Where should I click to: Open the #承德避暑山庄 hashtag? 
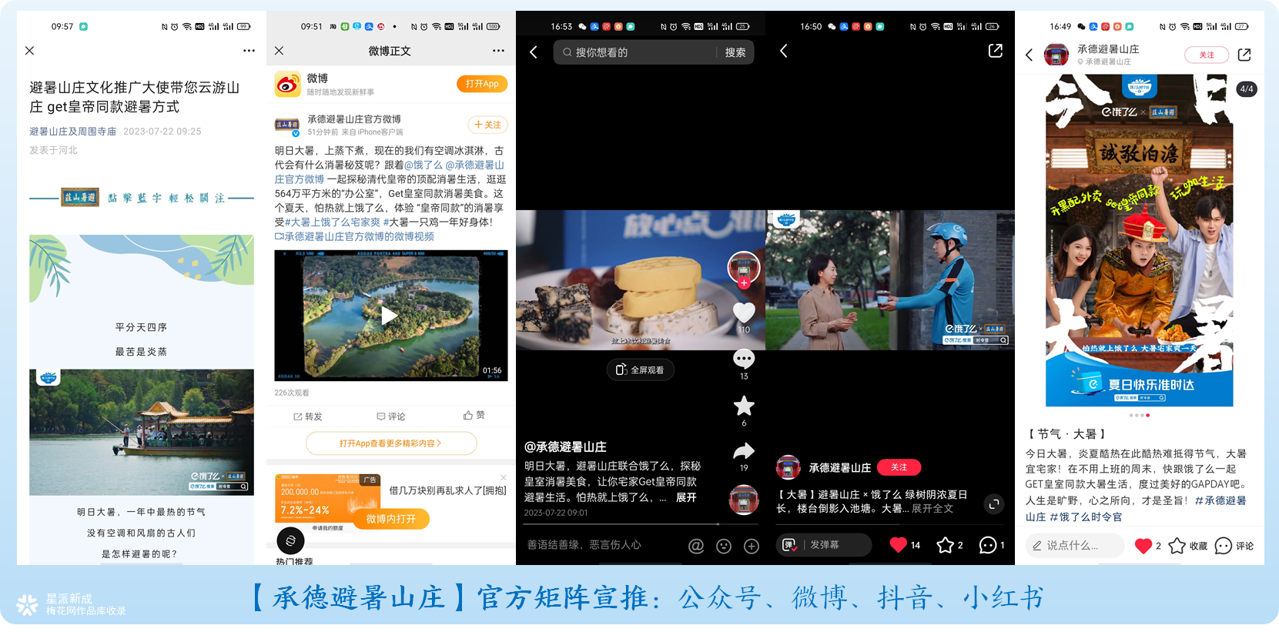1136,509
